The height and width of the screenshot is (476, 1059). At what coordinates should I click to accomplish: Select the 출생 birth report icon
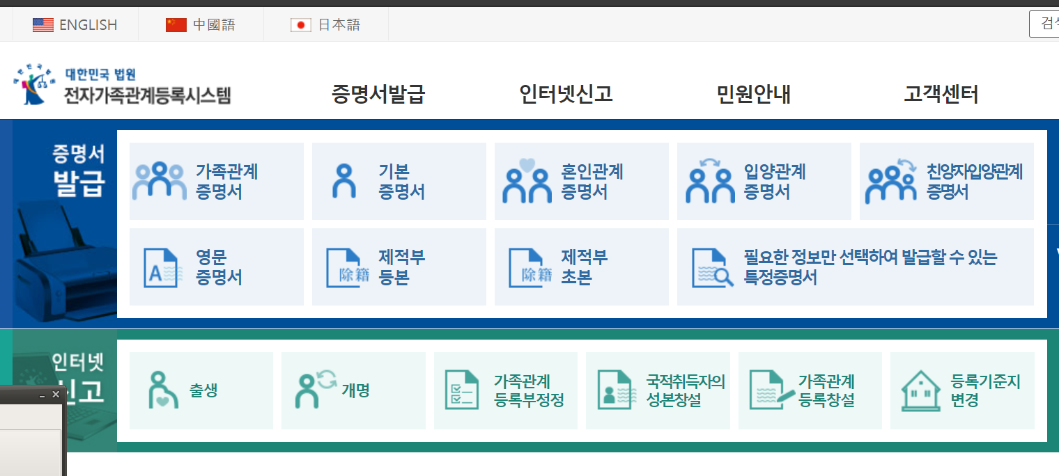[201, 390]
